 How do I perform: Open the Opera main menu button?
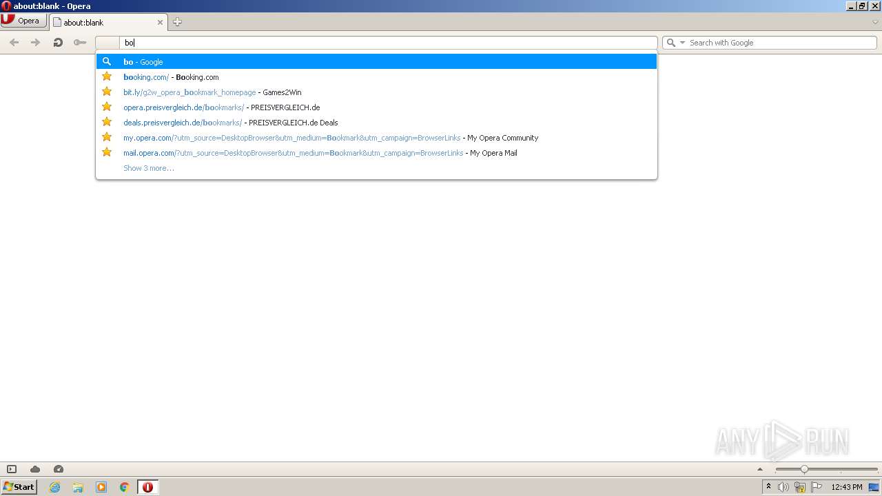click(23, 21)
